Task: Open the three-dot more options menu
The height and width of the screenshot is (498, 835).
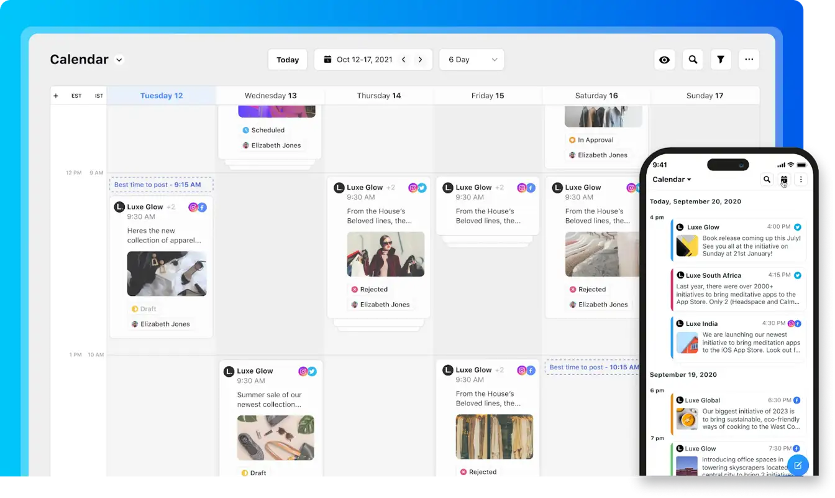Action: pos(749,60)
